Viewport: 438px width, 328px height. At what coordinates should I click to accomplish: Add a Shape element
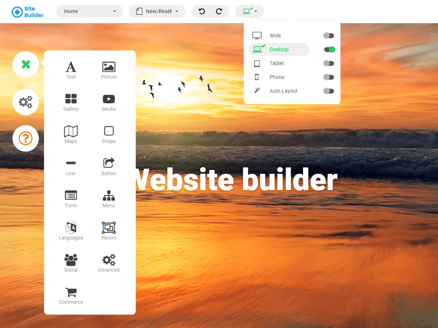point(109,135)
